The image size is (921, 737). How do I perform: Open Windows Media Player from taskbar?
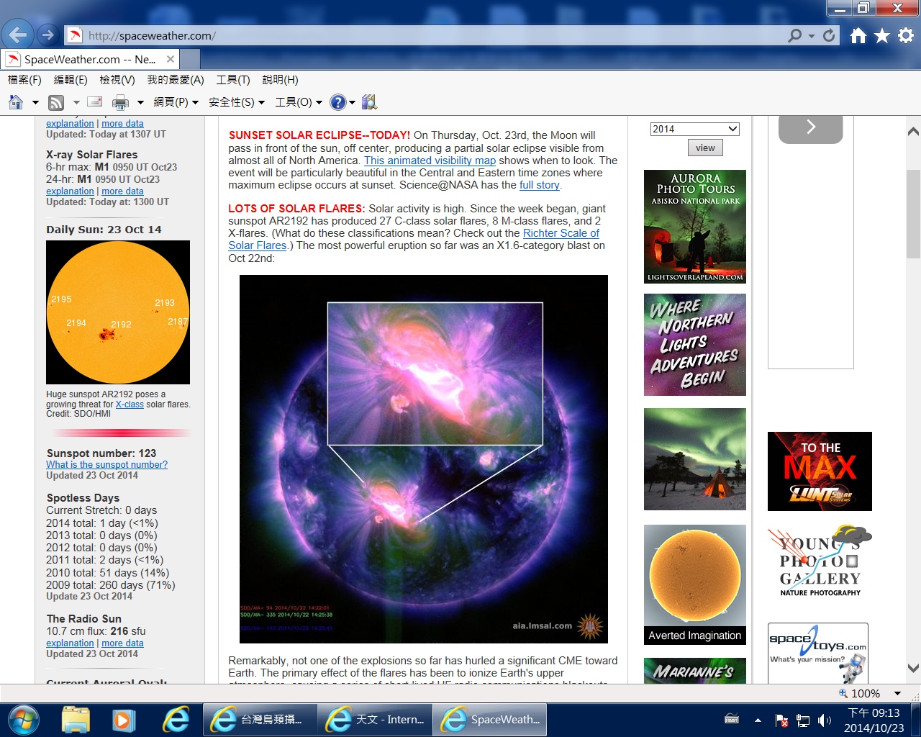[124, 719]
